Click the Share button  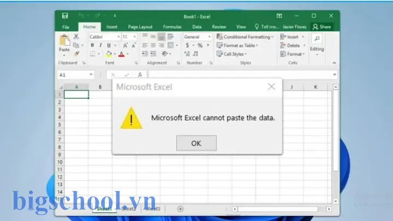[322, 27]
